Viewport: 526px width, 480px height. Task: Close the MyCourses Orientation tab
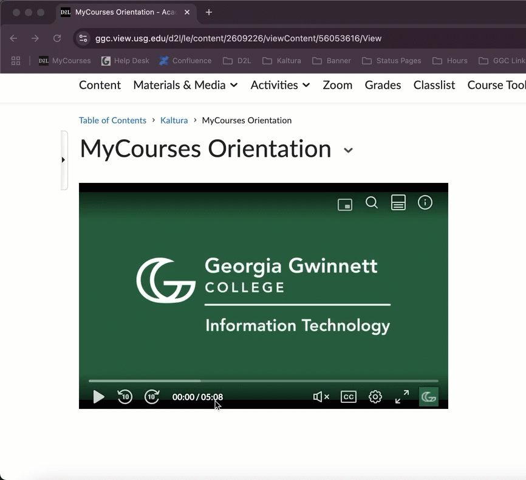(x=187, y=12)
